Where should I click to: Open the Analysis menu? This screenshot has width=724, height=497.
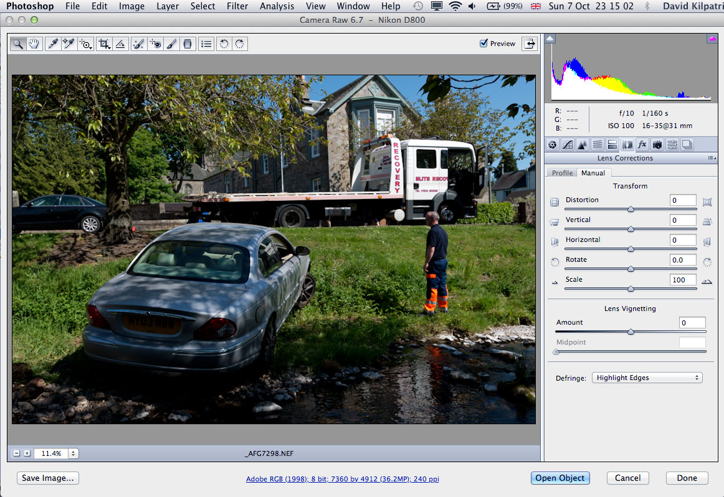click(277, 6)
